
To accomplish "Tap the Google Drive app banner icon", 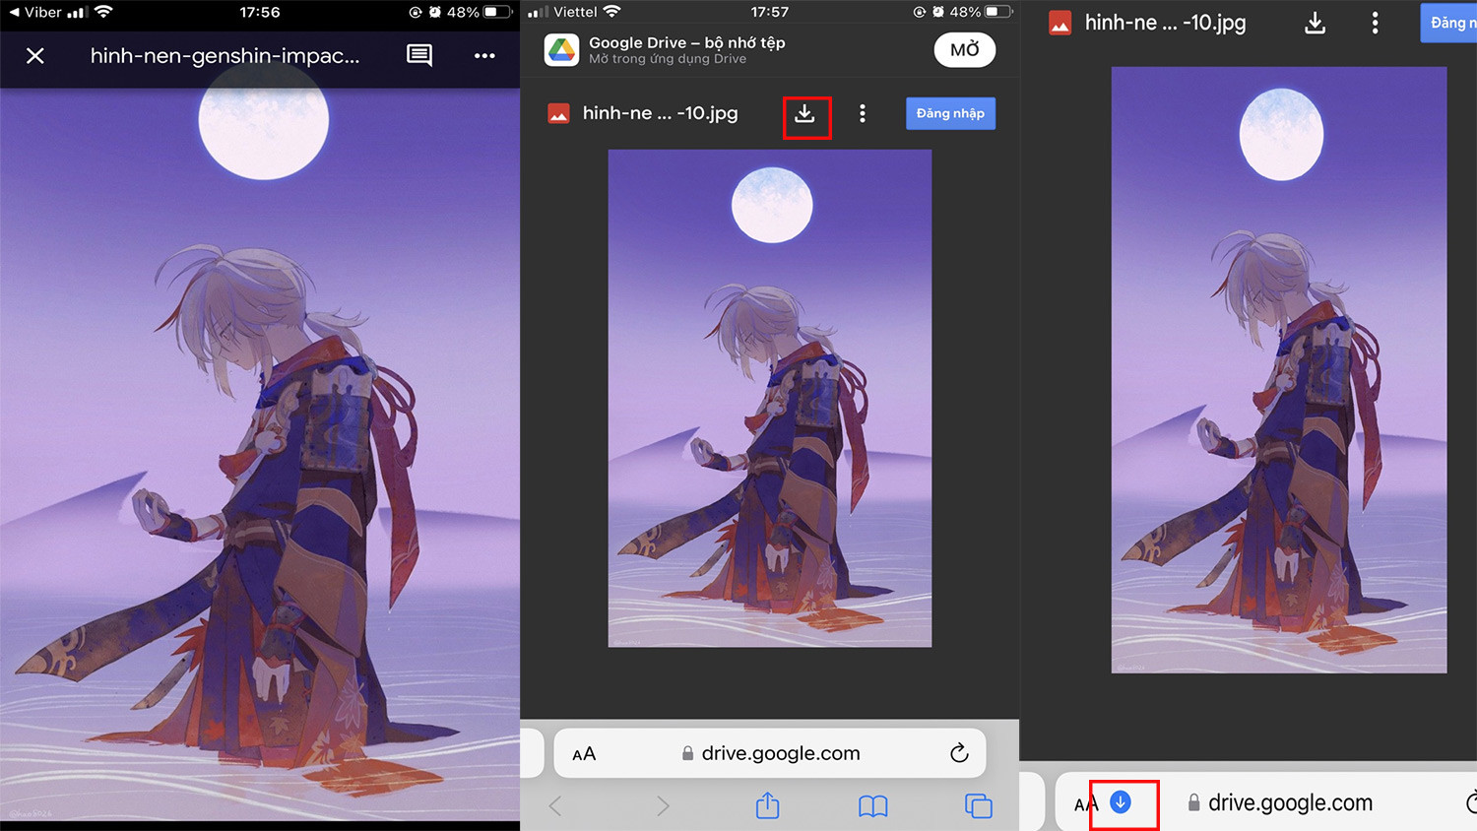I will (562, 50).
